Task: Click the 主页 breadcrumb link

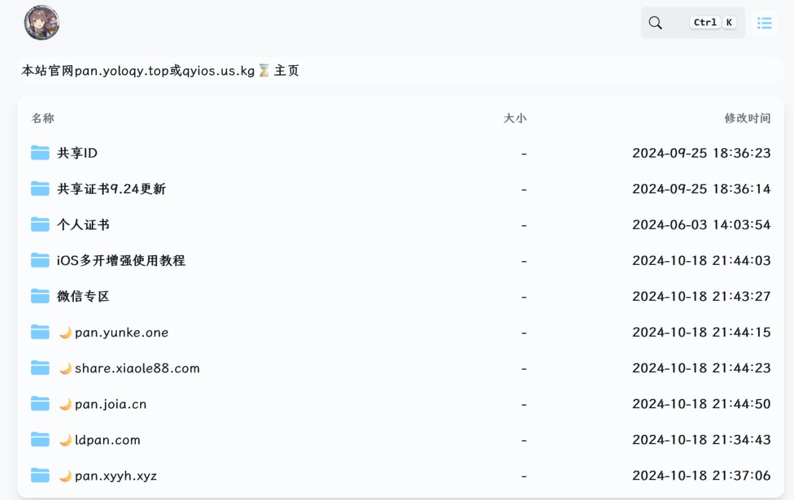Action: (287, 71)
